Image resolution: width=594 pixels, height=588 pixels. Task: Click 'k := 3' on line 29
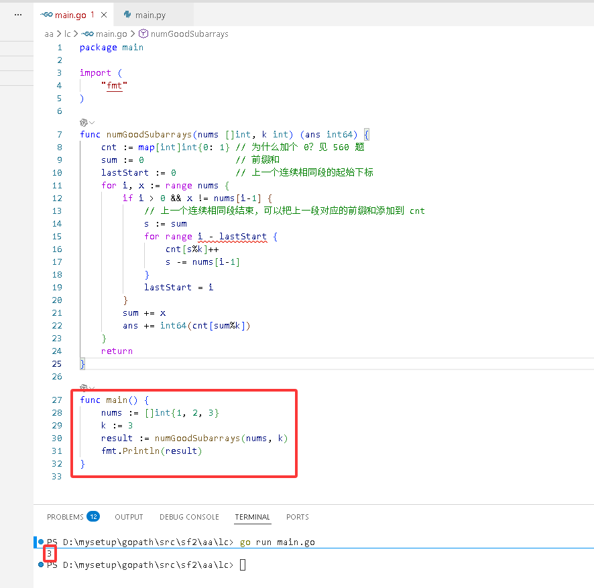point(117,426)
